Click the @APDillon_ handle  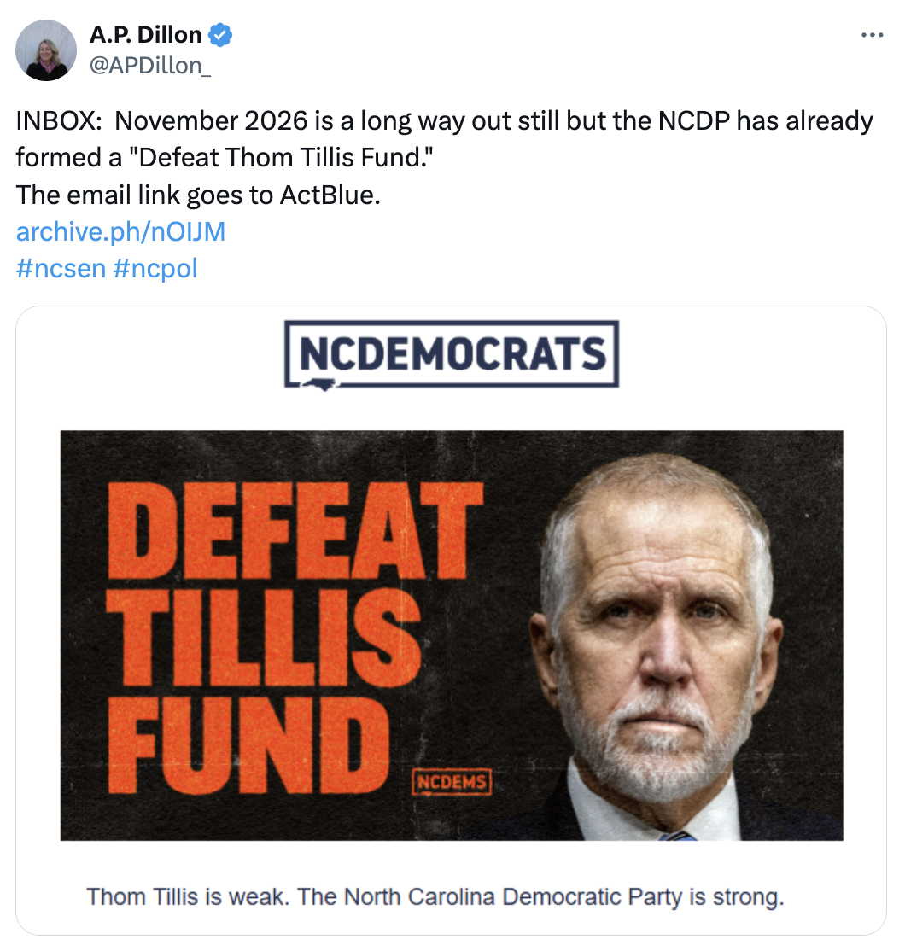(150, 66)
